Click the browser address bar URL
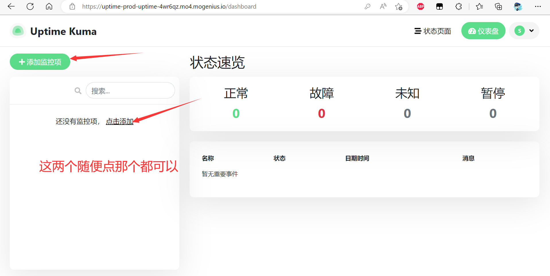 [169, 6]
